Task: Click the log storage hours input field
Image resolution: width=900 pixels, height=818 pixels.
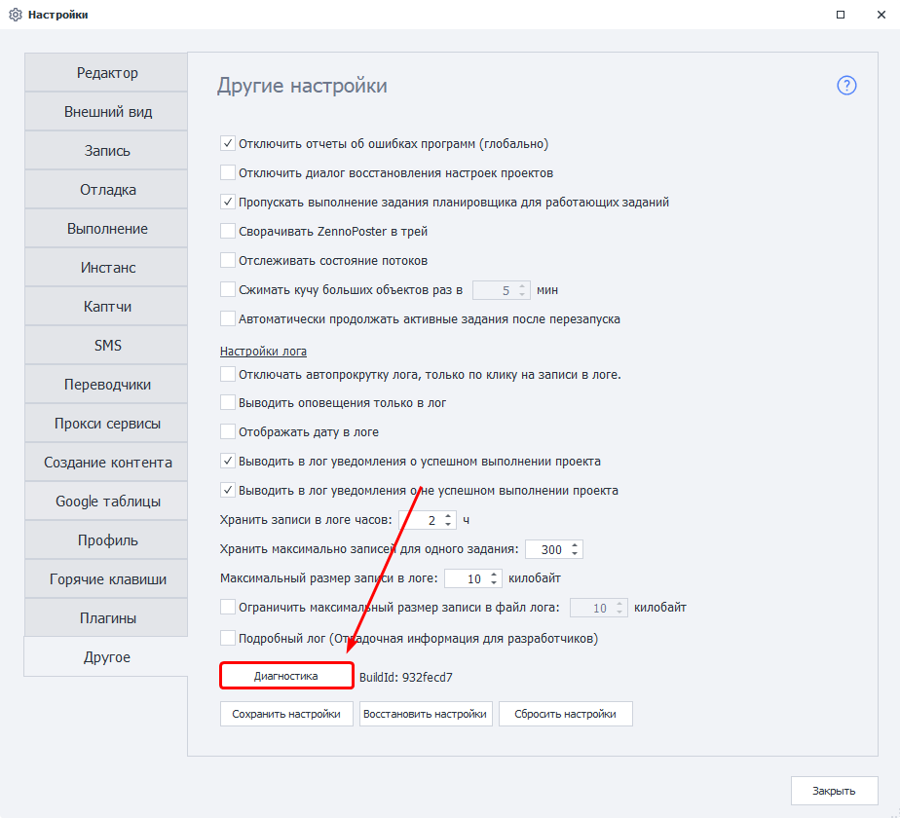Action: coord(421,520)
